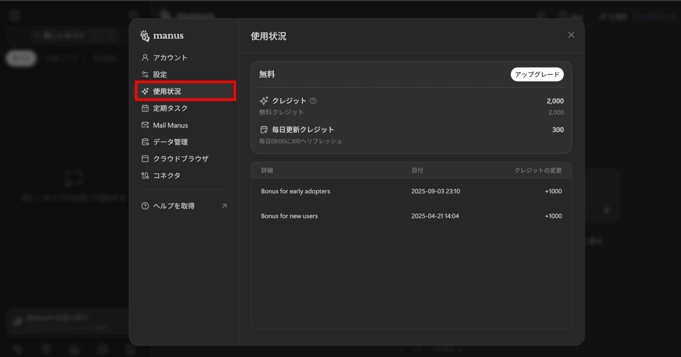This screenshot has width=681, height=357.
Task: Click the sparkle icon beside クレジット heading
Action: [264, 100]
